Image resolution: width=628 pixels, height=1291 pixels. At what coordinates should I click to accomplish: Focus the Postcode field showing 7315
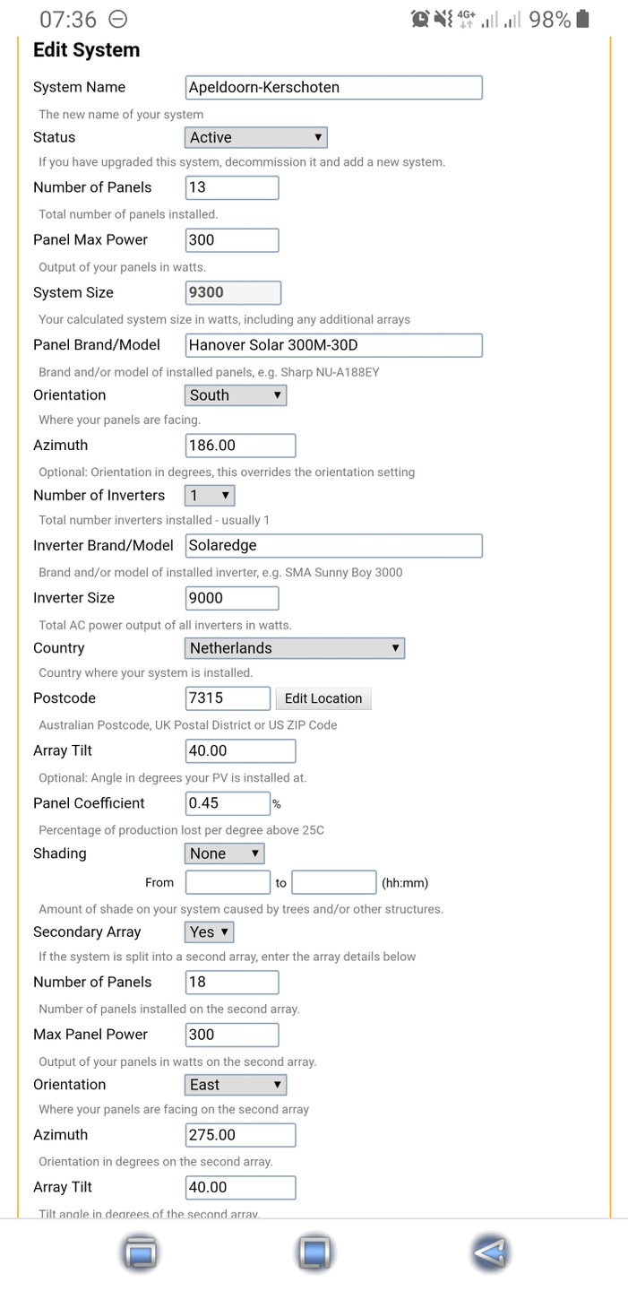228,698
